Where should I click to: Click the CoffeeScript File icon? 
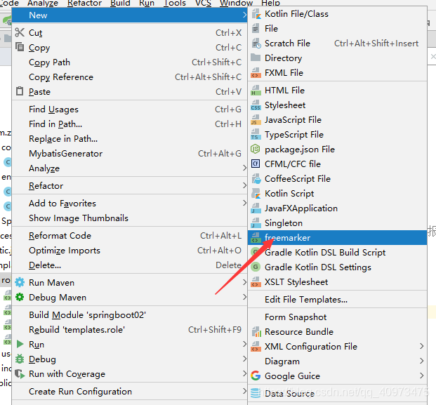(x=256, y=179)
